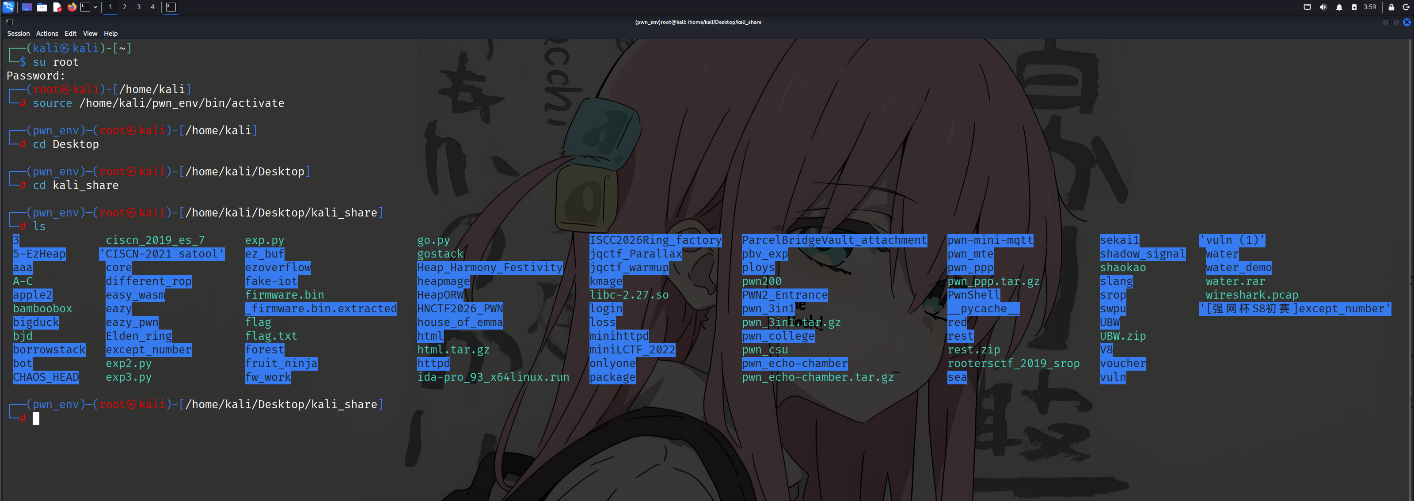This screenshot has height=501, width=1414.
Task: Maximize the terminal window
Action: tap(1396, 22)
